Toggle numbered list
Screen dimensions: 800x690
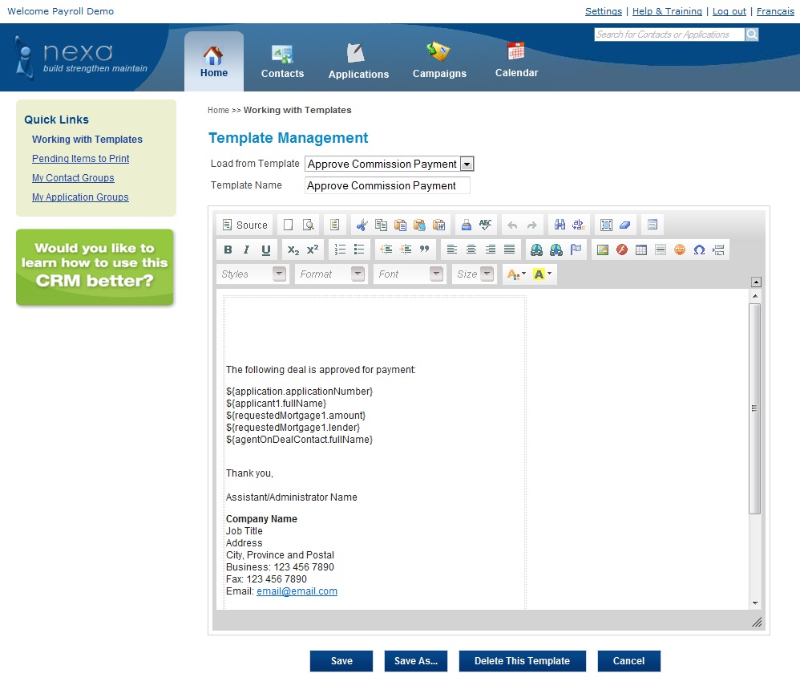(x=340, y=250)
